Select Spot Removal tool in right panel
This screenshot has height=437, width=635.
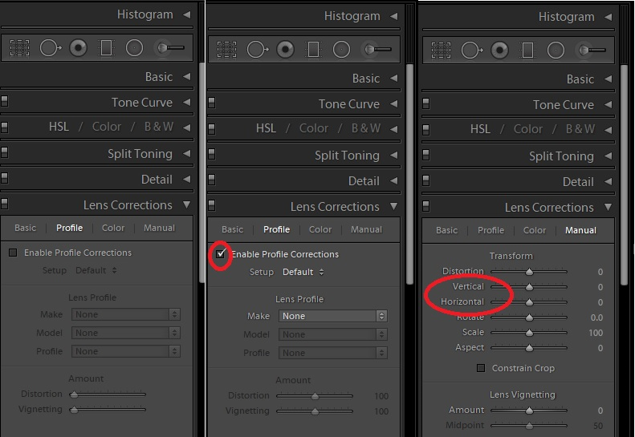pyautogui.click(x=472, y=51)
